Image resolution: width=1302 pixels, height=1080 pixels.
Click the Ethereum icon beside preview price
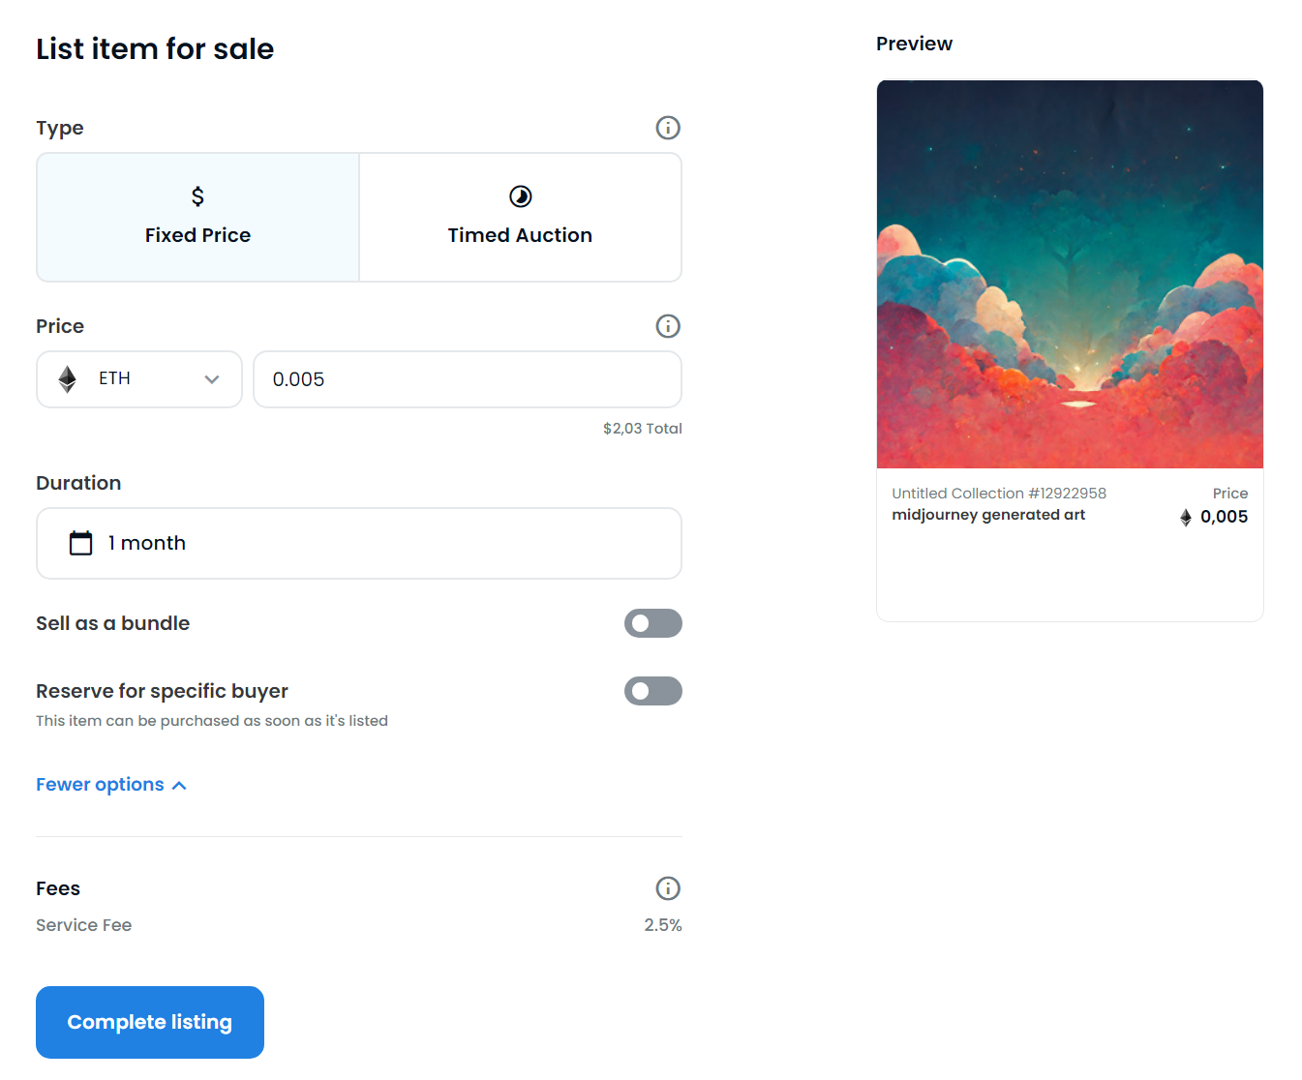[x=1186, y=518]
